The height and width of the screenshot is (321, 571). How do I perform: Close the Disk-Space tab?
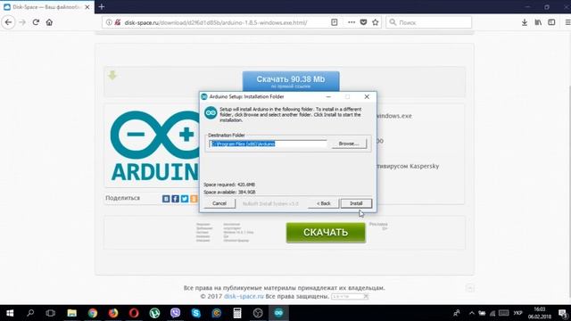coord(87,7)
